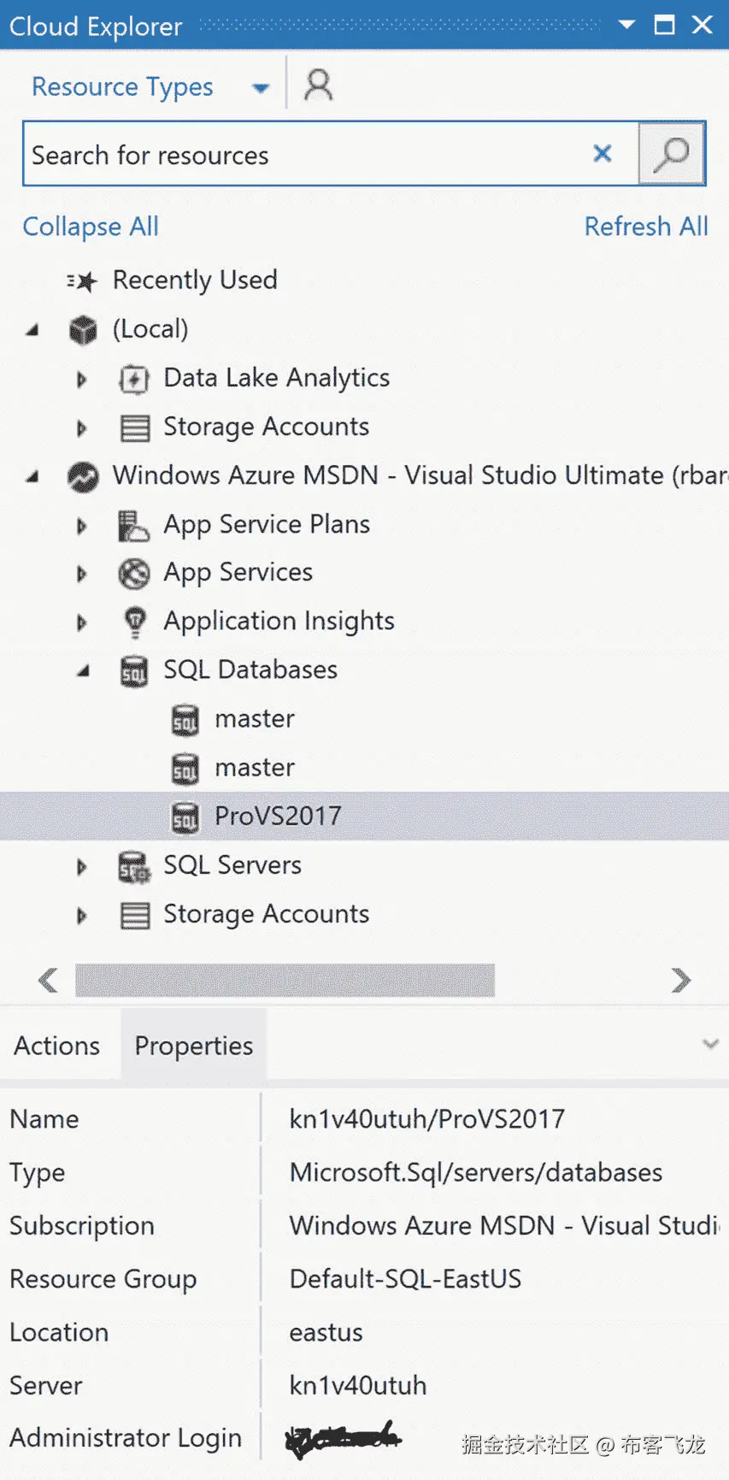Screen dimensions: 729x1480
Task: Click the account management person icon
Action: (318, 85)
